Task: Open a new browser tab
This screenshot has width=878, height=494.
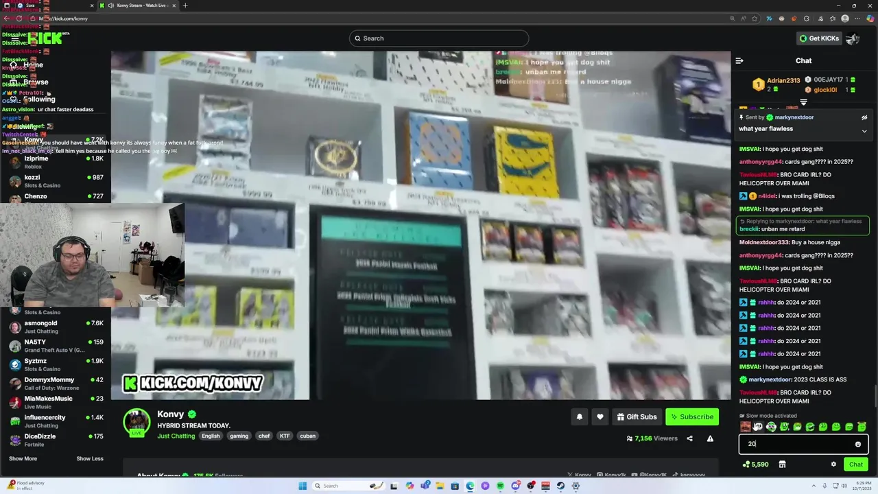Action: point(185,5)
